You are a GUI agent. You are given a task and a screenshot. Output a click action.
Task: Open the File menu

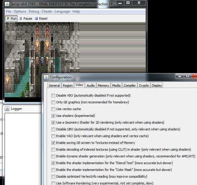click(9, 11)
